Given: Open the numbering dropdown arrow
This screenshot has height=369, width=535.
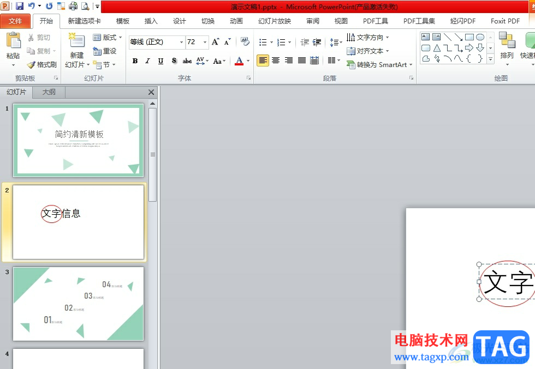Looking at the screenshot, I should tap(290, 43).
